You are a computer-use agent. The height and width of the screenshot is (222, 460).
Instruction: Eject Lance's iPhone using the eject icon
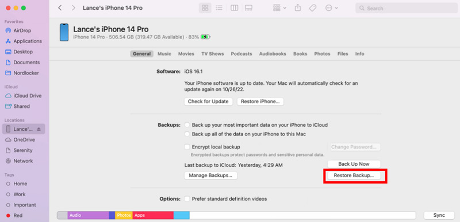click(39, 129)
